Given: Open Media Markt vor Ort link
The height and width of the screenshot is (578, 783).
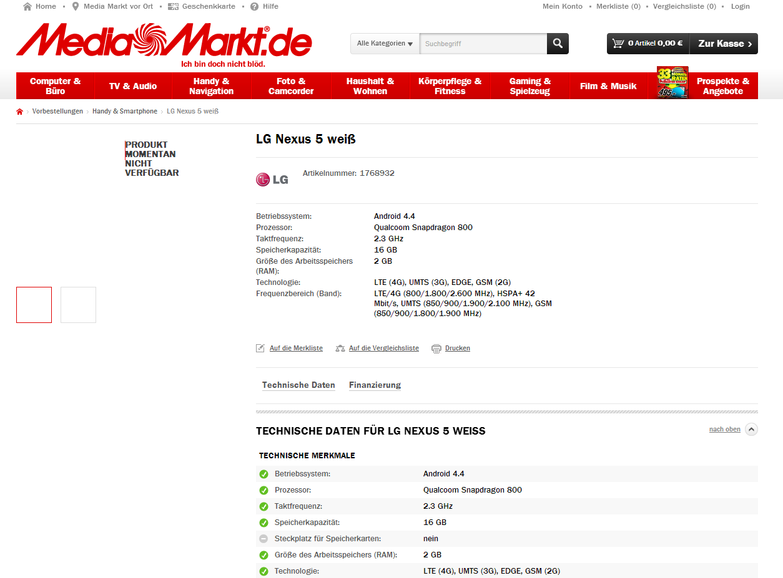Looking at the screenshot, I should [119, 6].
